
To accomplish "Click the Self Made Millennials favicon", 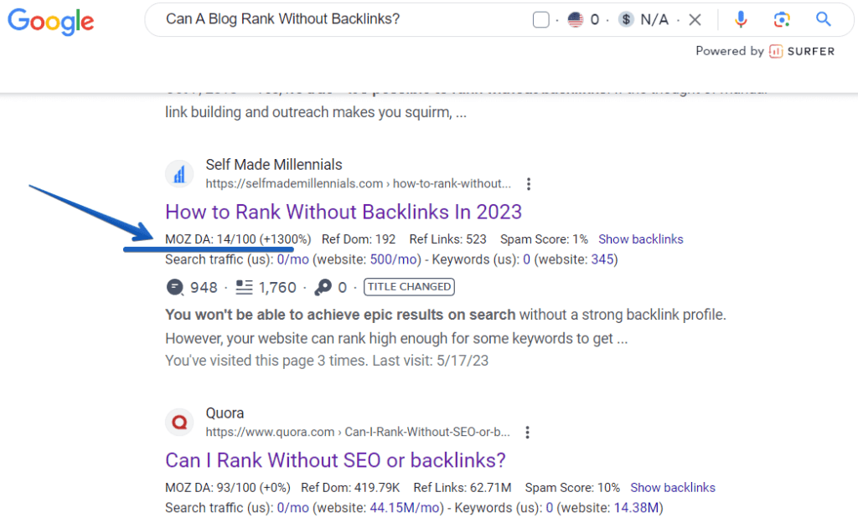I will (x=178, y=174).
